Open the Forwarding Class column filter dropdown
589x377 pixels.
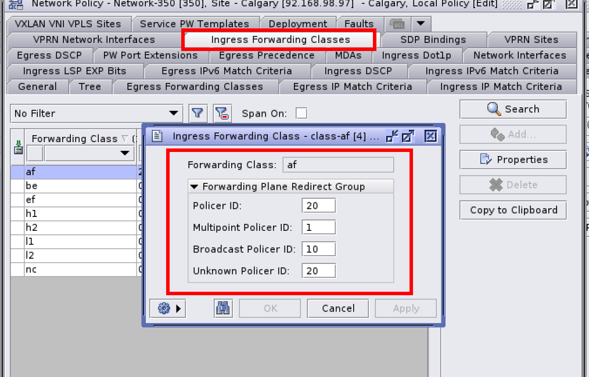124,153
